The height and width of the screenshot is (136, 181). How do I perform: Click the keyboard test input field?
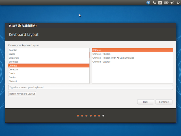click(x=90, y=87)
